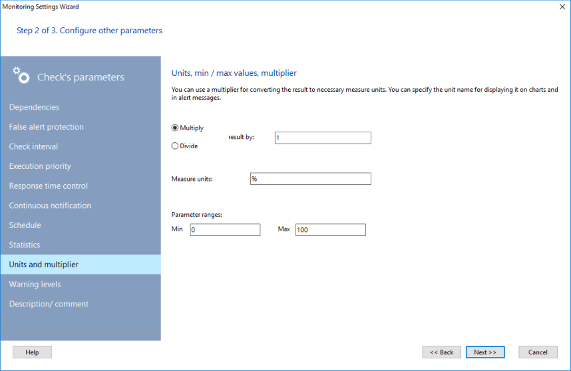Image resolution: width=571 pixels, height=371 pixels.
Task: Click the Help button
Action: [x=32, y=352]
